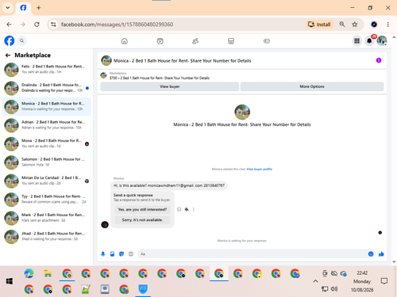Click the listing thumbnail at conversation center
This screenshot has height=297, width=397.
242,112
